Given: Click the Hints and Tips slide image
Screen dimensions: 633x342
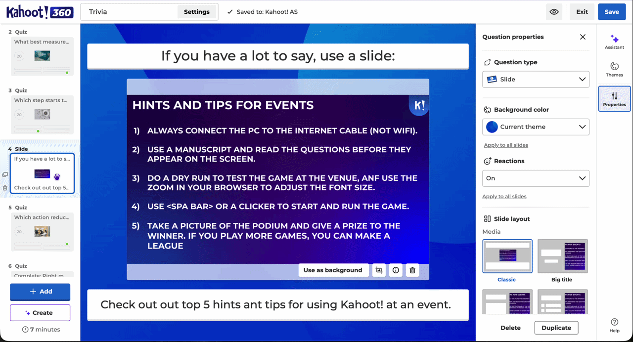Looking at the screenshot, I should pos(278,179).
